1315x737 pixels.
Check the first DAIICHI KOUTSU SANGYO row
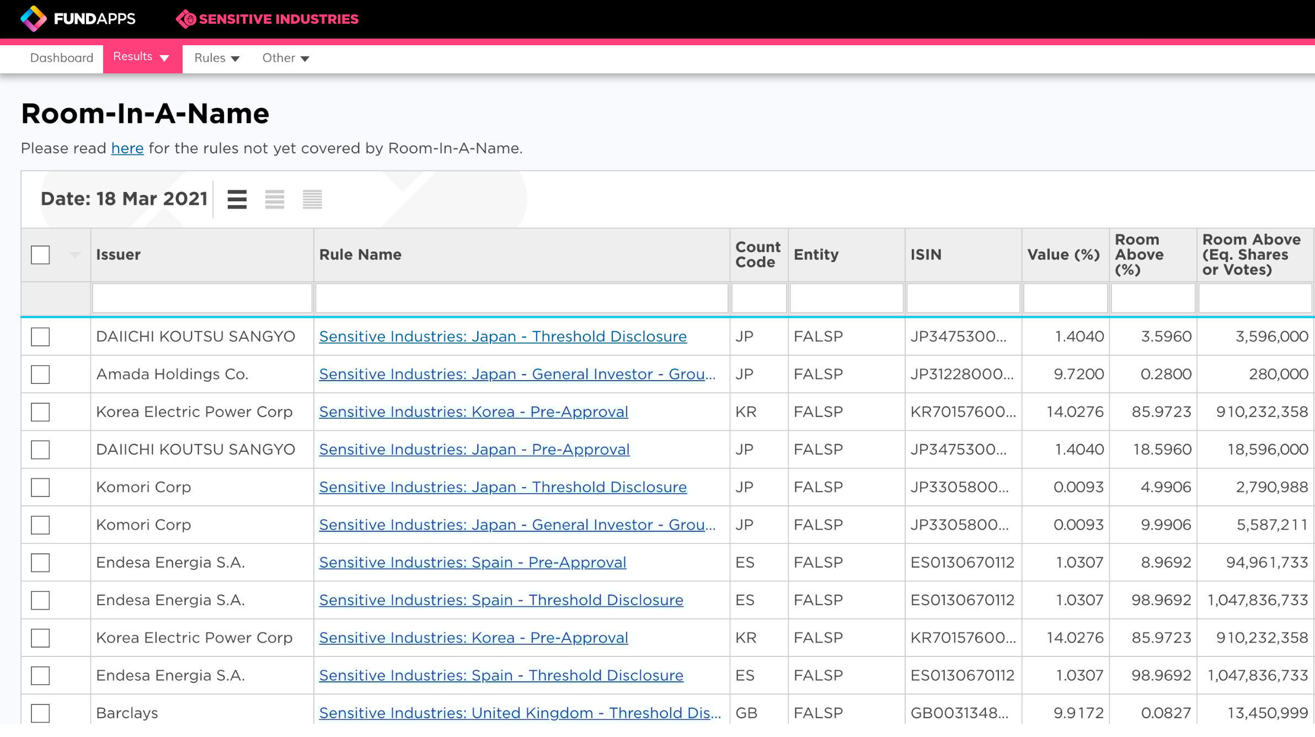click(40, 337)
